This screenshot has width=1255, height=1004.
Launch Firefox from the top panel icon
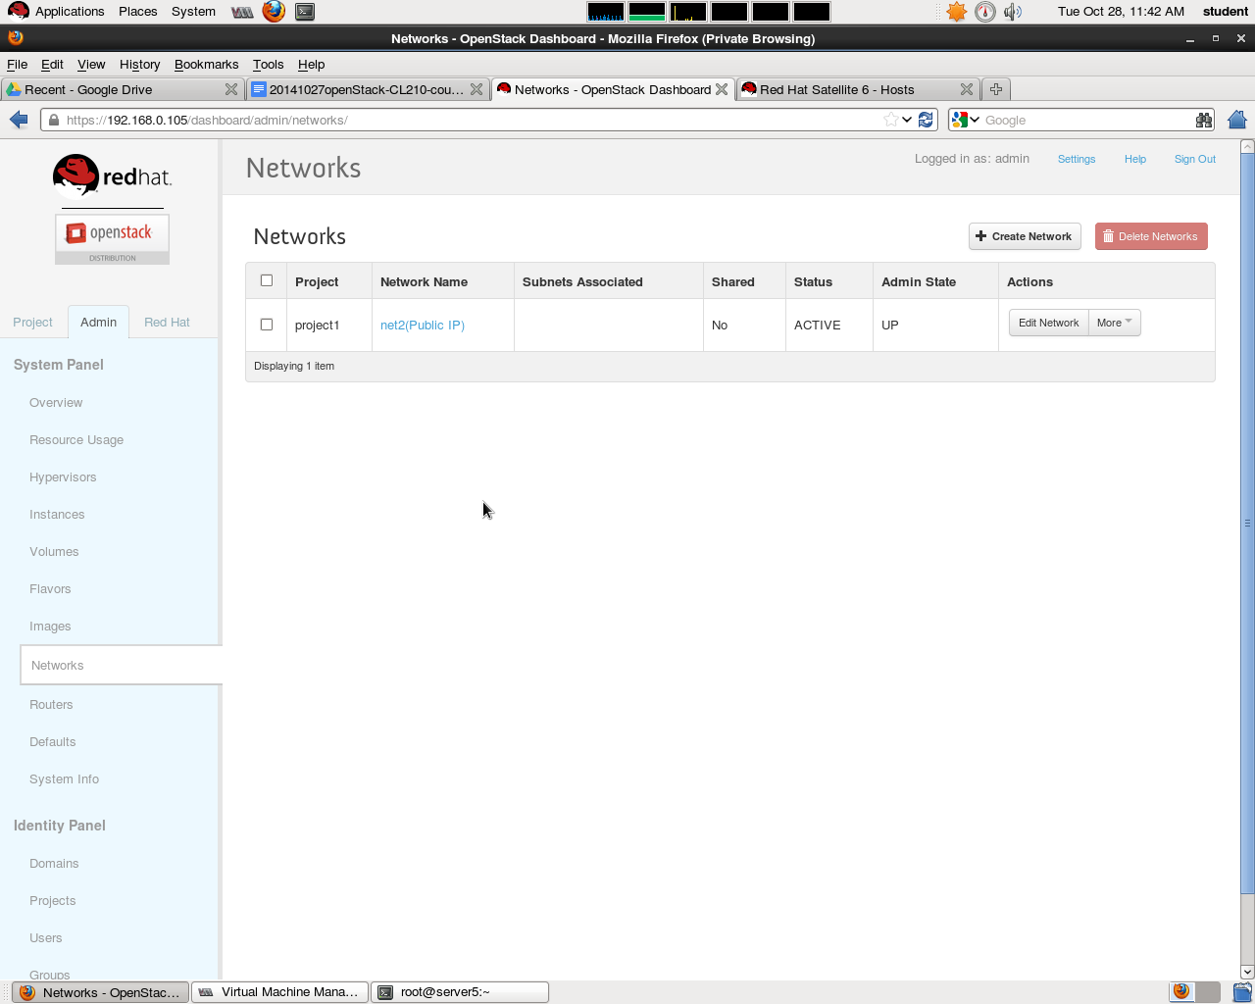(274, 12)
